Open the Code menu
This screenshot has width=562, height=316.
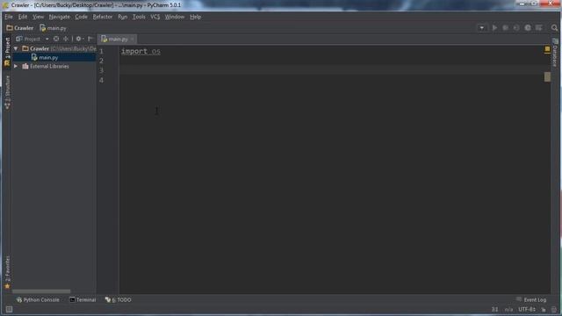tap(82, 17)
